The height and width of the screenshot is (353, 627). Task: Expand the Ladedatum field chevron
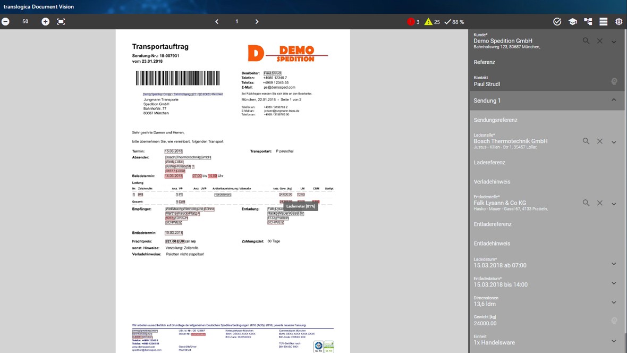pyautogui.click(x=614, y=264)
